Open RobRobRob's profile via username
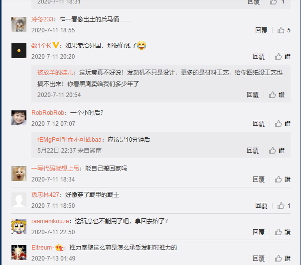301x265 pixels. [48, 112]
